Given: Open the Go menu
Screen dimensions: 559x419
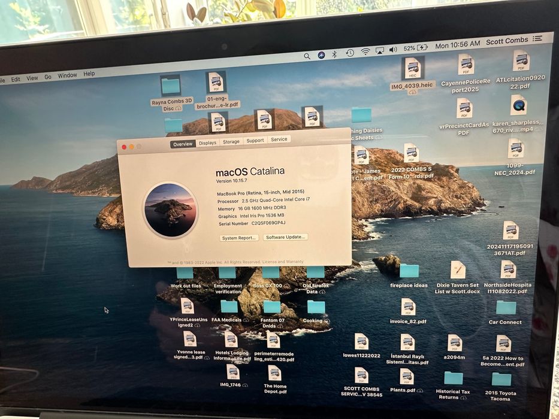Looking at the screenshot, I should (x=48, y=77).
